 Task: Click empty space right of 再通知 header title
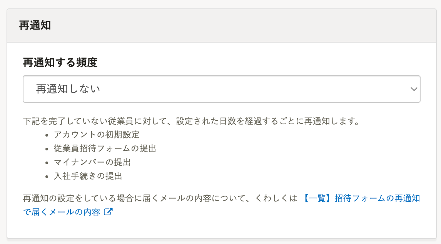pos(231,26)
